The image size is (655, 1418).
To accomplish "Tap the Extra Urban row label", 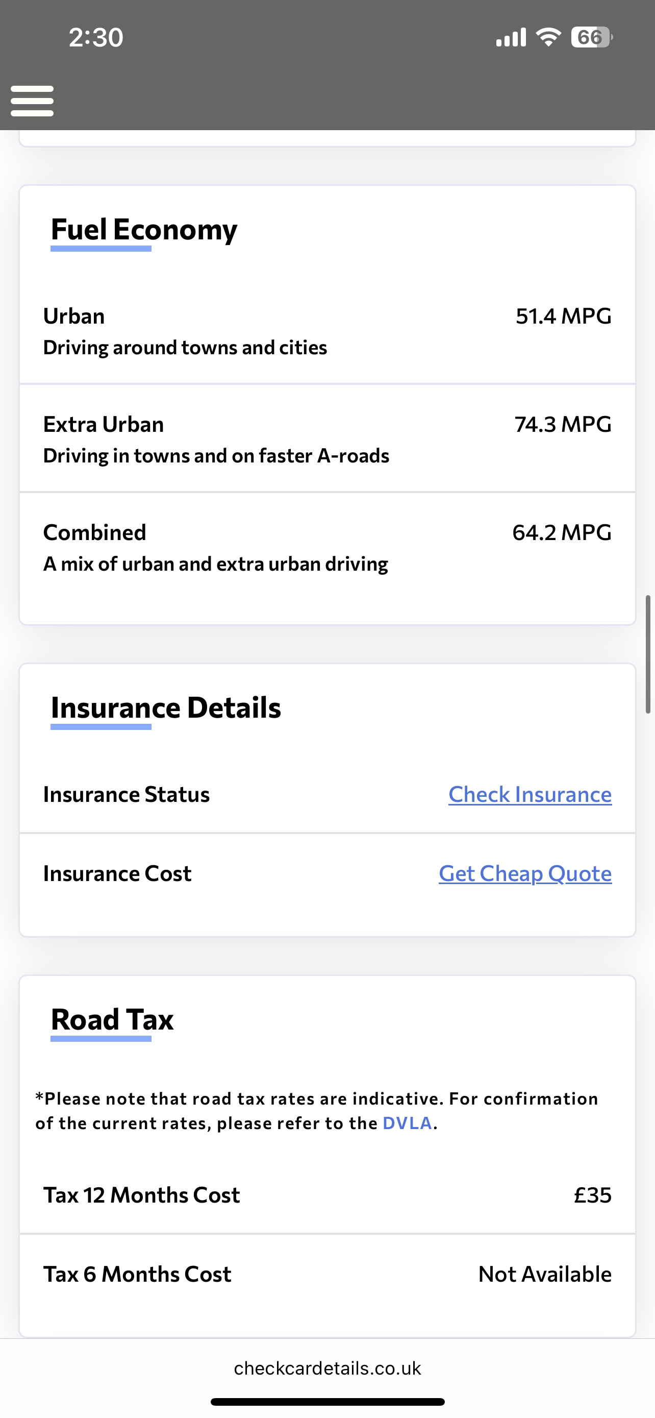I will 104,424.
